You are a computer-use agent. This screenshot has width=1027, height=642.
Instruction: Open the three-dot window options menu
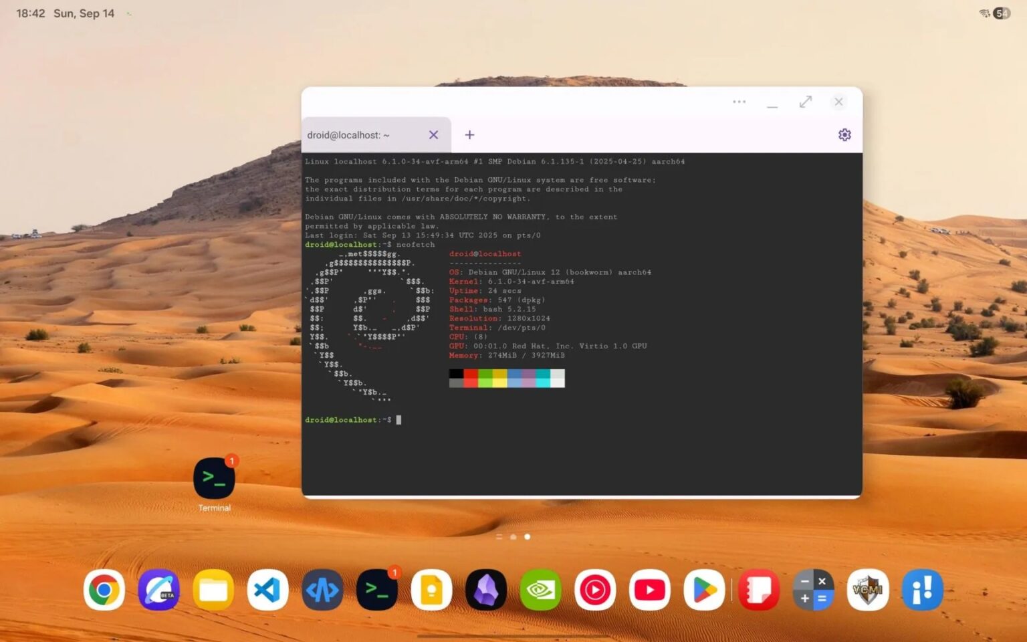(x=739, y=102)
